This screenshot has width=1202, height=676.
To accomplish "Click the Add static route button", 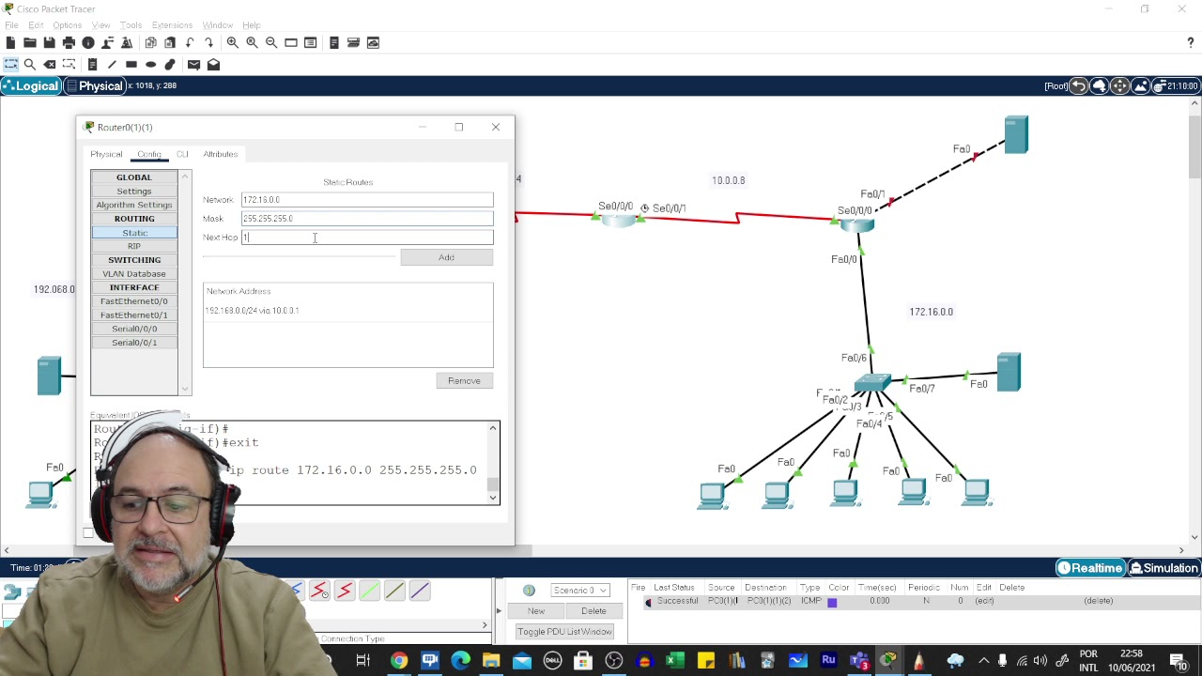I will pos(446,257).
